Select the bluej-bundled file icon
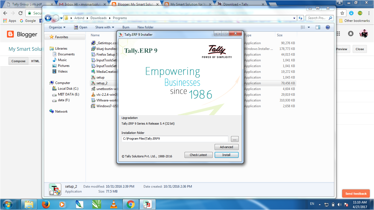 point(93,49)
